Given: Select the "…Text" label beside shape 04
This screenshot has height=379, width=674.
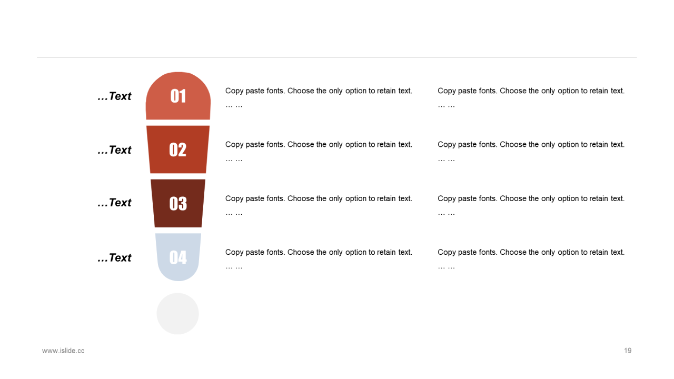Looking at the screenshot, I should [114, 257].
